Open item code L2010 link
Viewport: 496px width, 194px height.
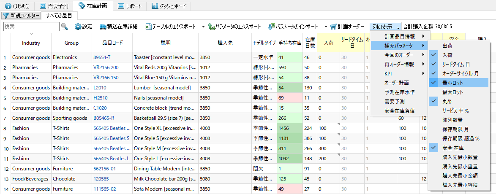[100, 88]
